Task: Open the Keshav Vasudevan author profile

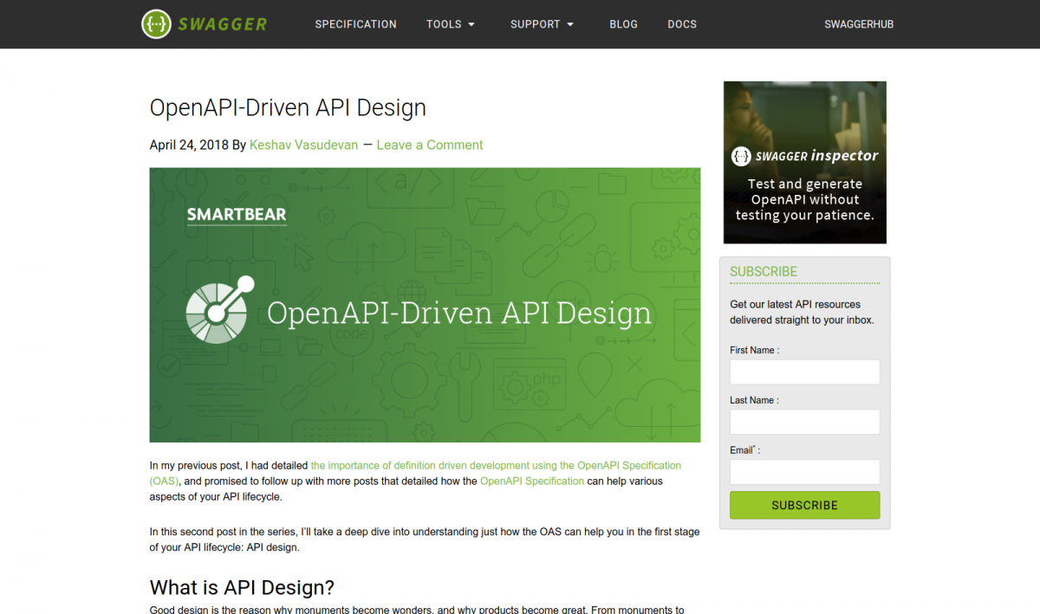Action: point(303,145)
